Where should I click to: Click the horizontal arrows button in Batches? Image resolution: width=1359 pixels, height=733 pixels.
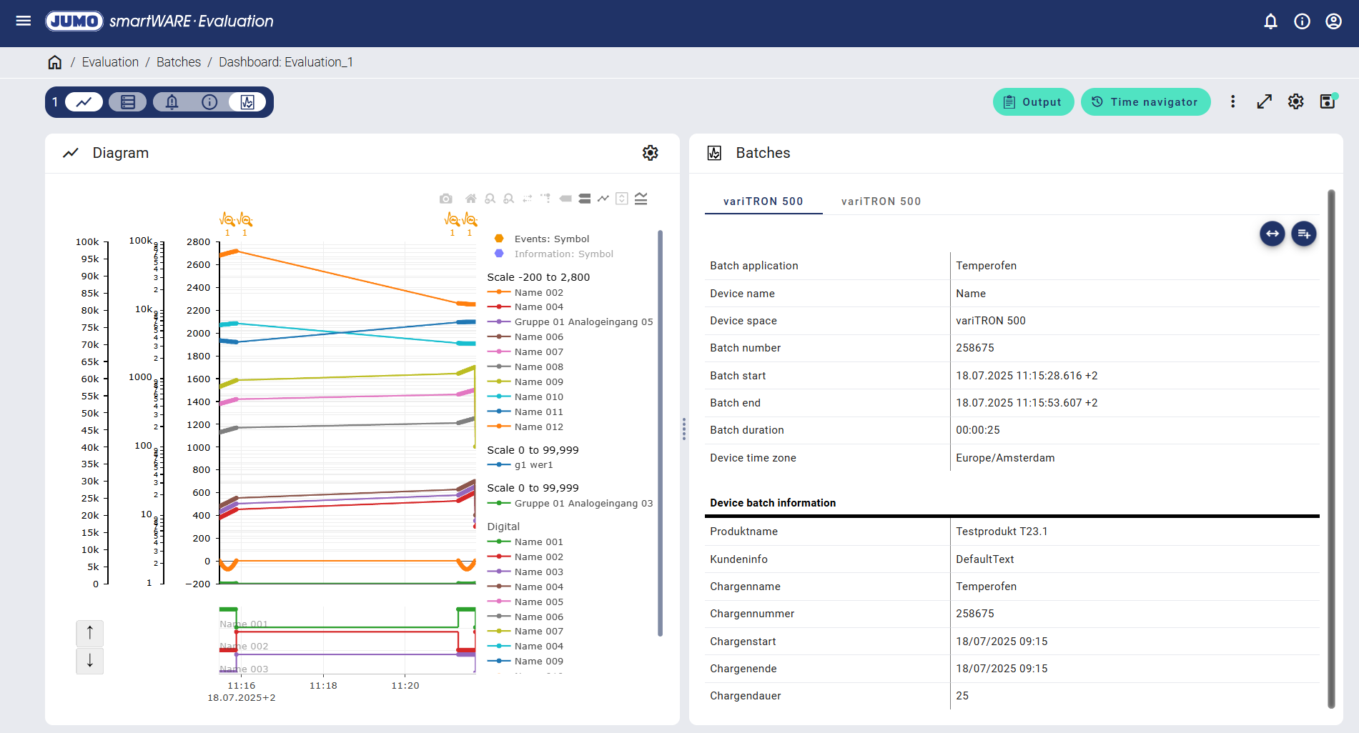(1272, 234)
